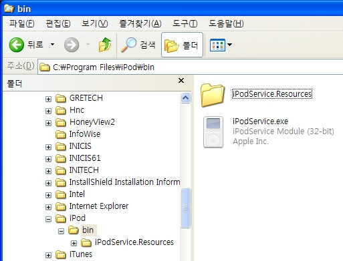The image size is (343, 261).
Task: Click the folder tree scroll up arrow
Action: tap(186, 98)
